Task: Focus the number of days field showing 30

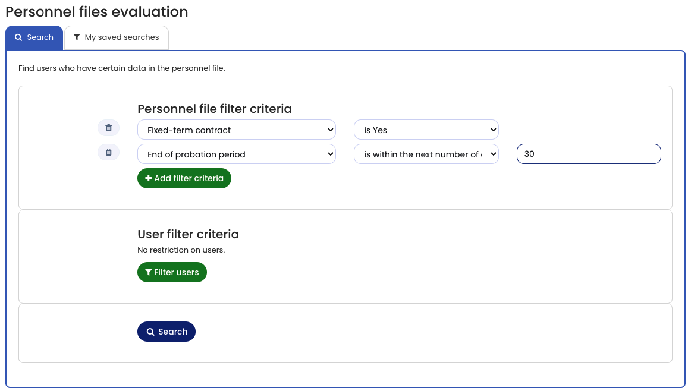Action: [x=588, y=154]
